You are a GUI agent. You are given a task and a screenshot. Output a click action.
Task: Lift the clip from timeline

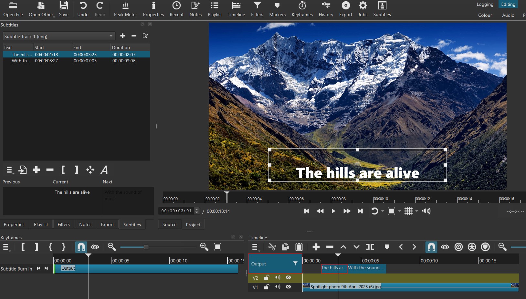(x=343, y=247)
